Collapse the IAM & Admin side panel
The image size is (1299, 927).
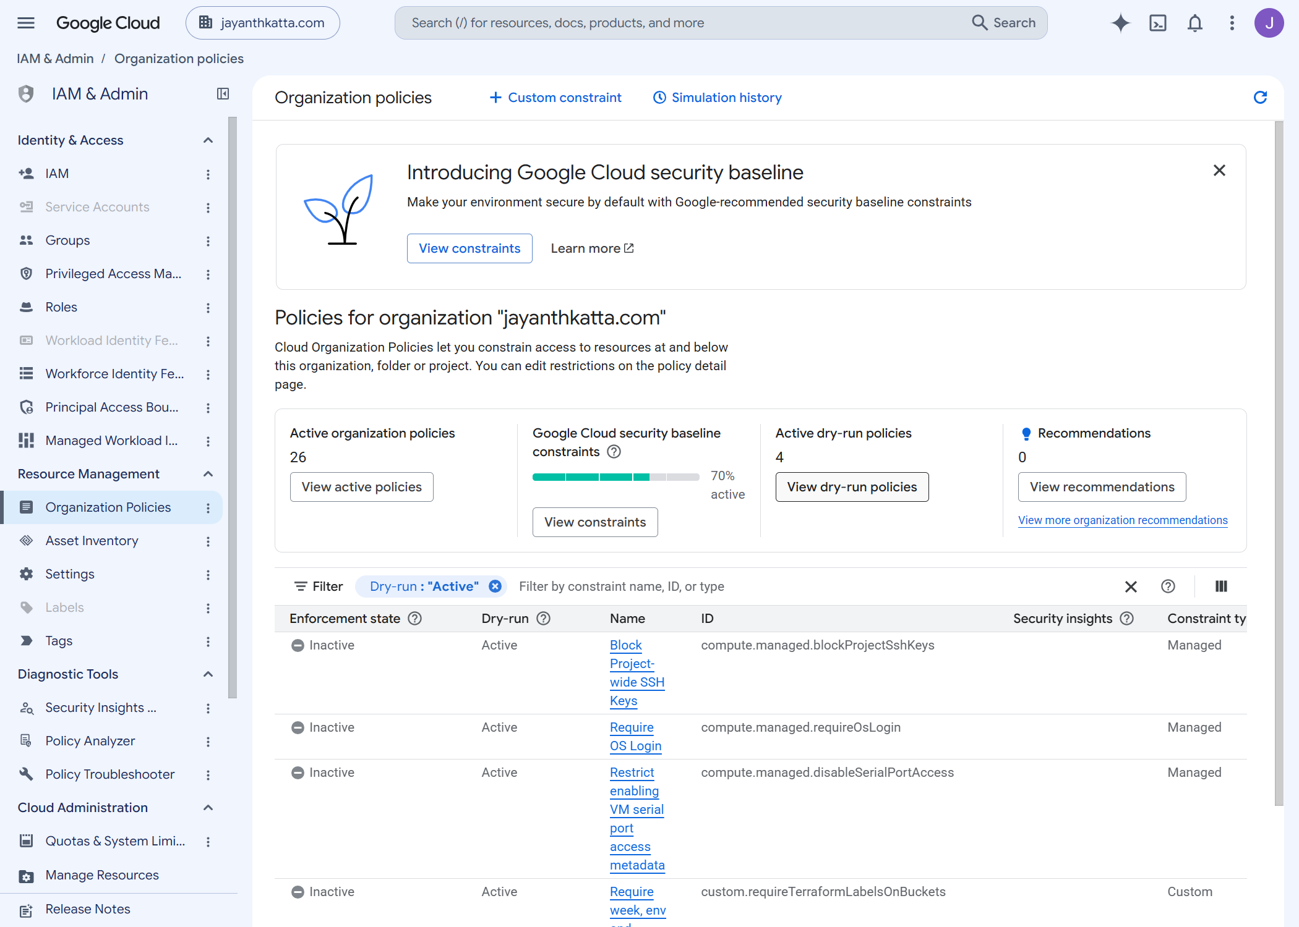point(223,93)
